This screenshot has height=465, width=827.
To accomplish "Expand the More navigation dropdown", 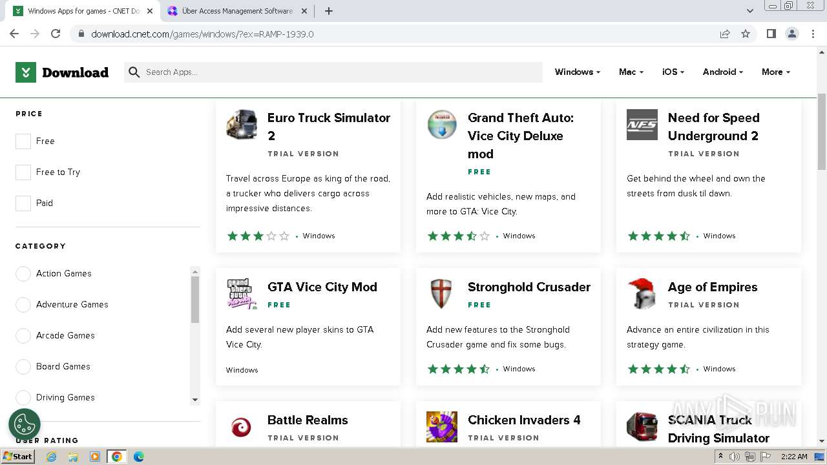I will point(776,72).
